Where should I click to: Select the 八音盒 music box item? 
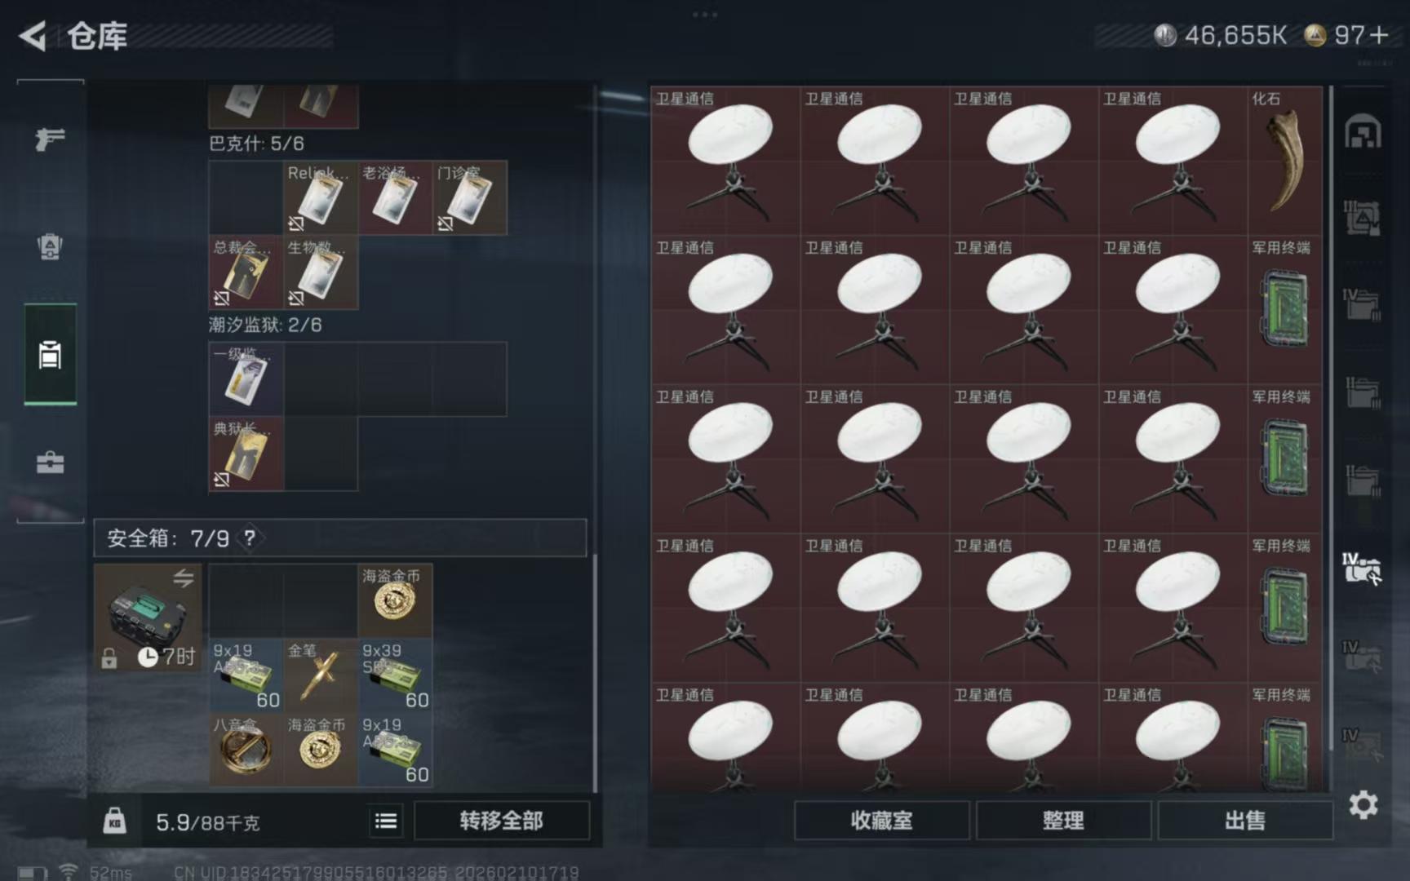(x=246, y=749)
